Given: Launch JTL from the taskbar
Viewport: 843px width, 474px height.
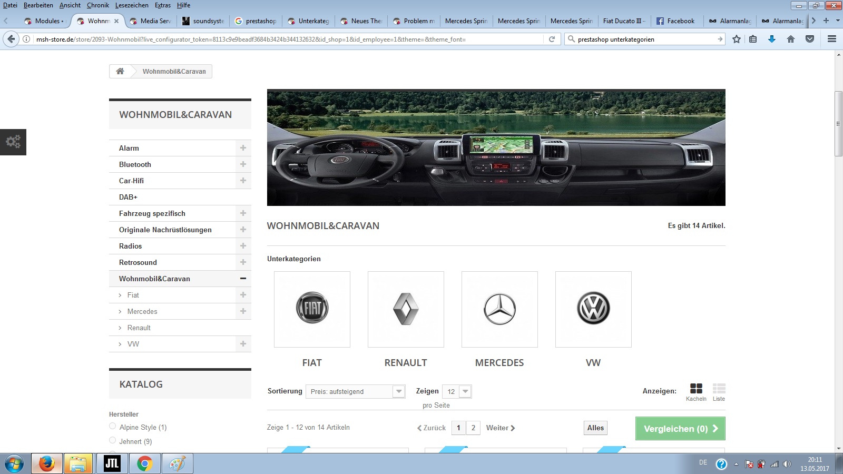Looking at the screenshot, I should (112, 464).
